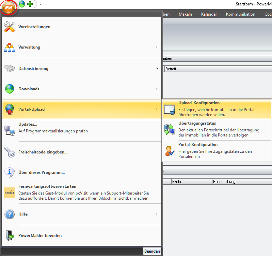Open the Hilfe menu entry
Viewport: 272px width, 256px height.
[81, 214]
